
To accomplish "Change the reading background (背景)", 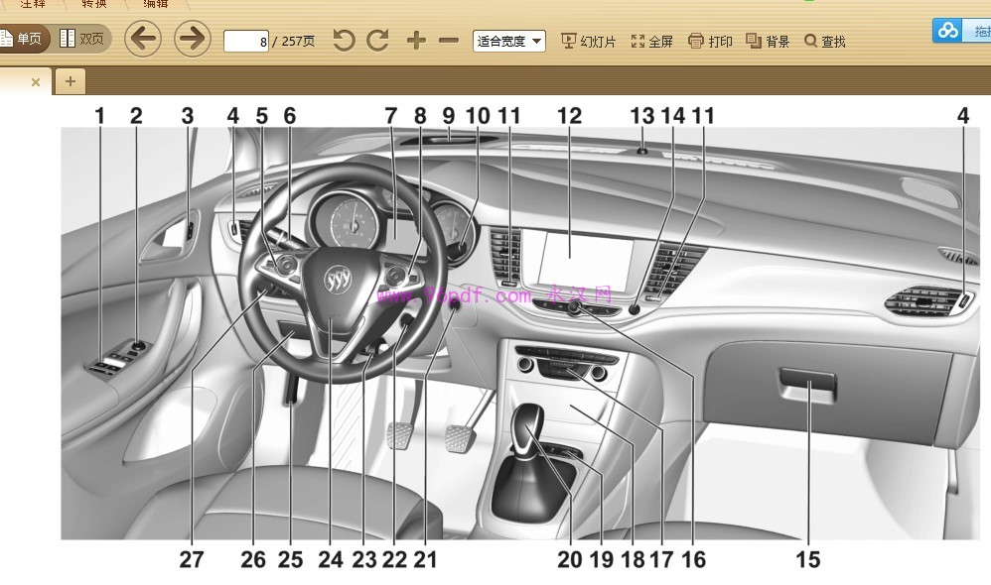I will [766, 41].
